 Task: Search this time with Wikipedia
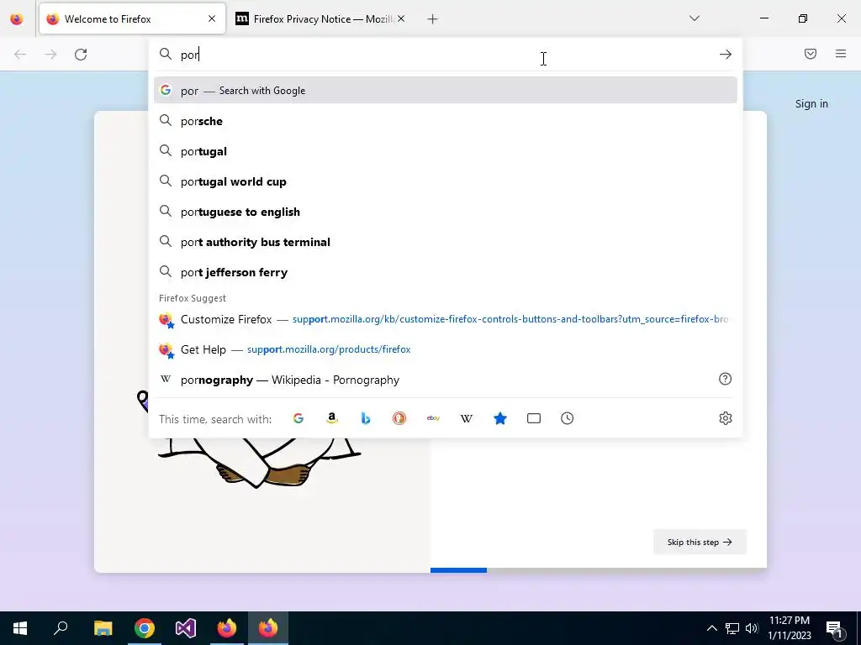(467, 418)
